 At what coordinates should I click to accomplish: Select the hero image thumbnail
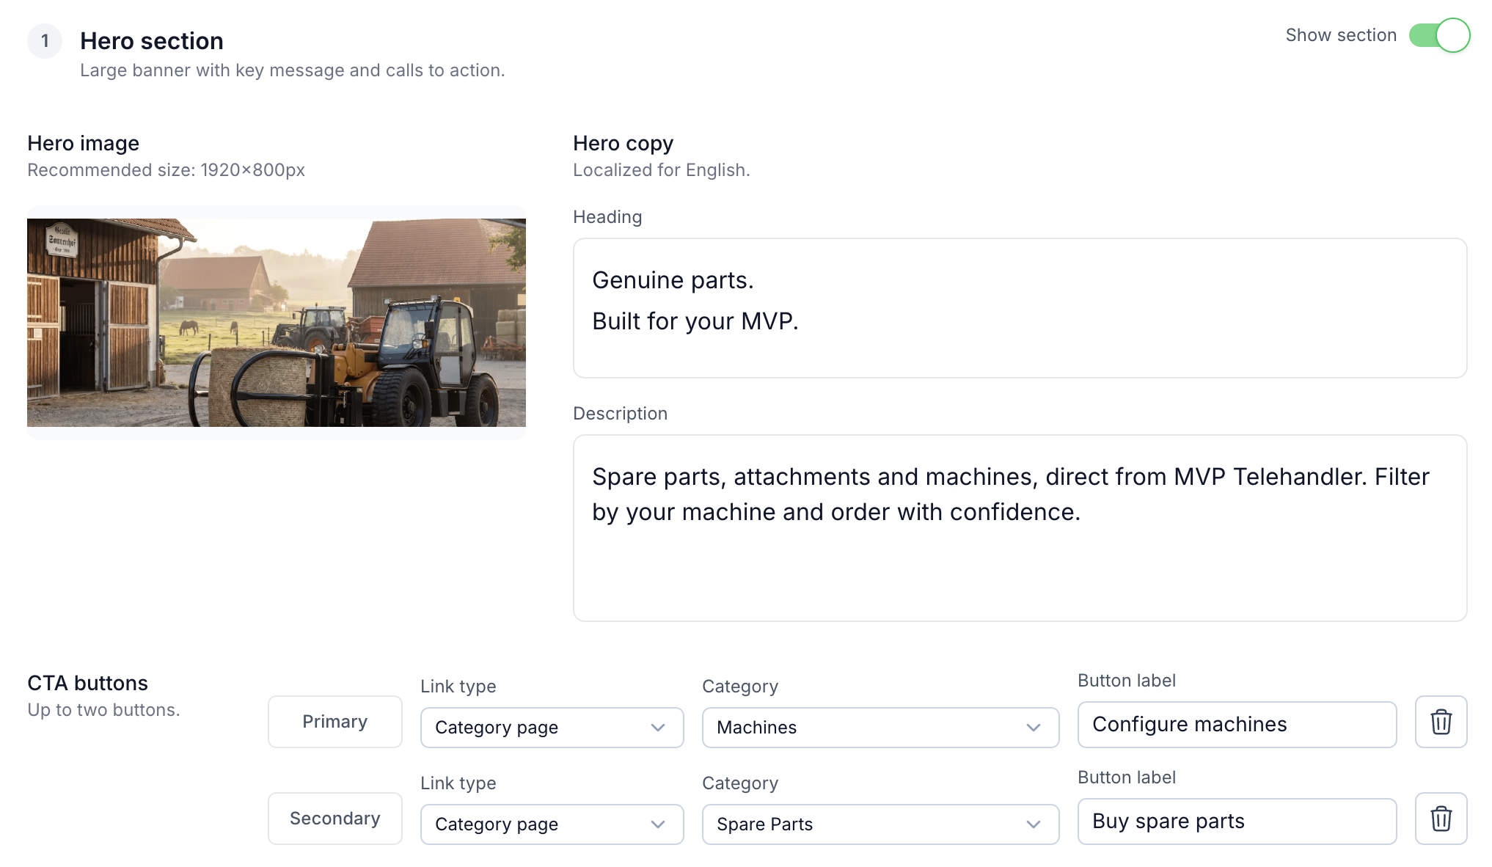tap(277, 323)
